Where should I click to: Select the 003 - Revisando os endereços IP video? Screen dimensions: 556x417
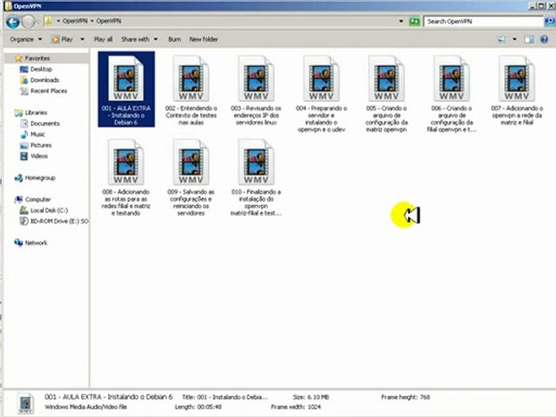[256, 90]
